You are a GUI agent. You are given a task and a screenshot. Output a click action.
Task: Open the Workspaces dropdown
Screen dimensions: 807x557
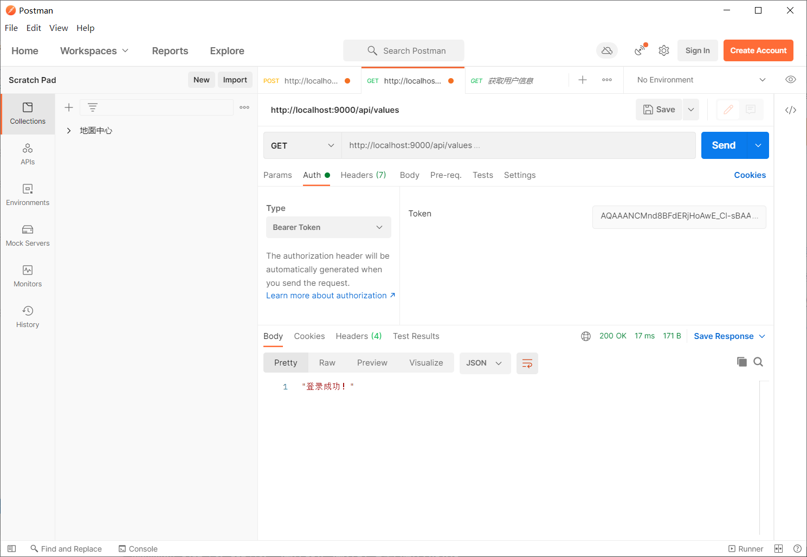point(94,50)
